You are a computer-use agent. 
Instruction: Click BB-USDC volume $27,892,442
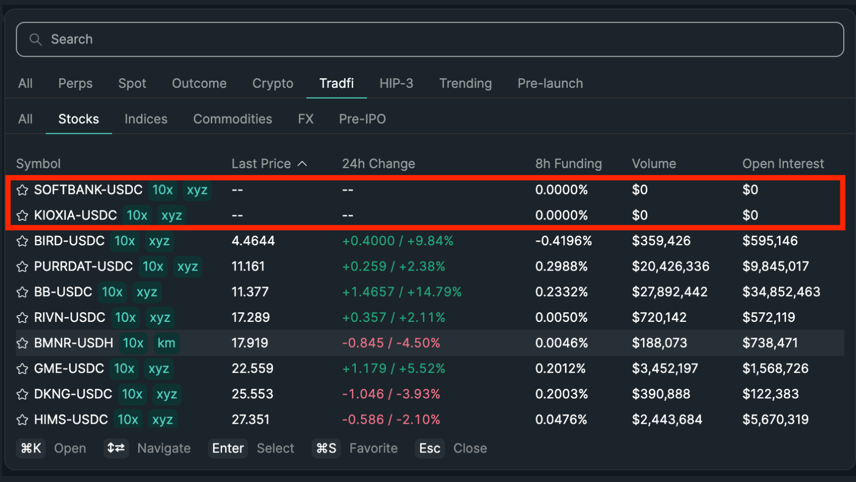coord(670,292)
